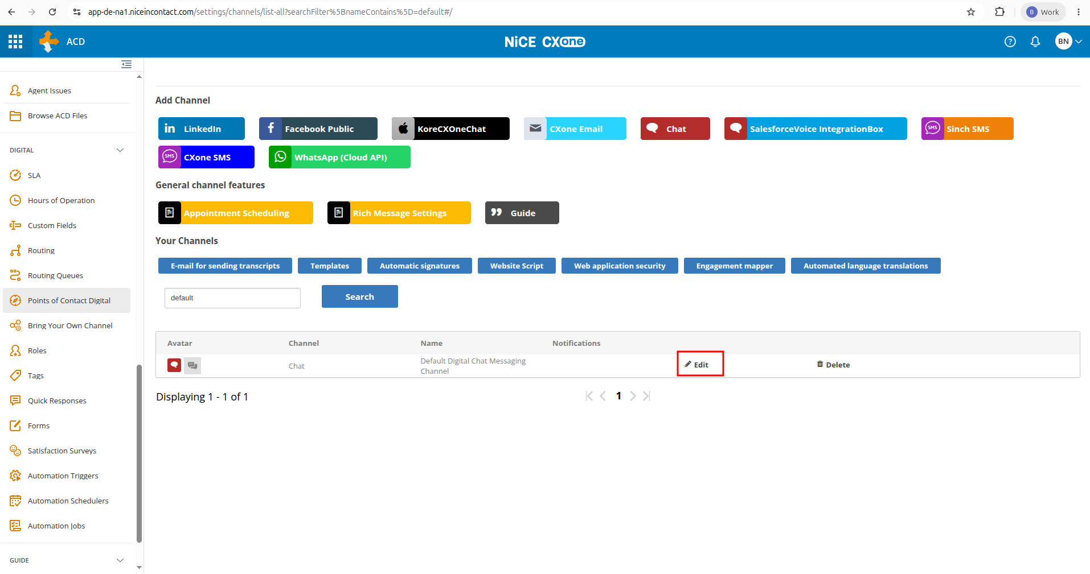Navigate to Quick Responses

(57, 400)
